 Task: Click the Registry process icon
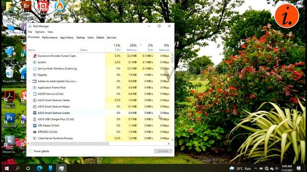click(x=35, y=75)
